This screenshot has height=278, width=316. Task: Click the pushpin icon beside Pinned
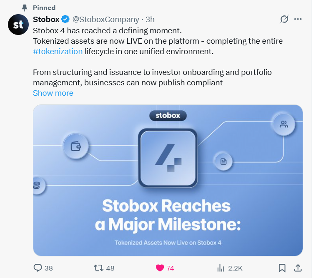tap(25, 7)
